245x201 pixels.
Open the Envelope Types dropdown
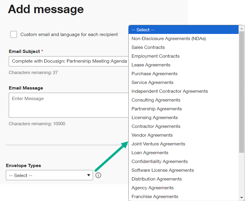[x=49, y=175]
